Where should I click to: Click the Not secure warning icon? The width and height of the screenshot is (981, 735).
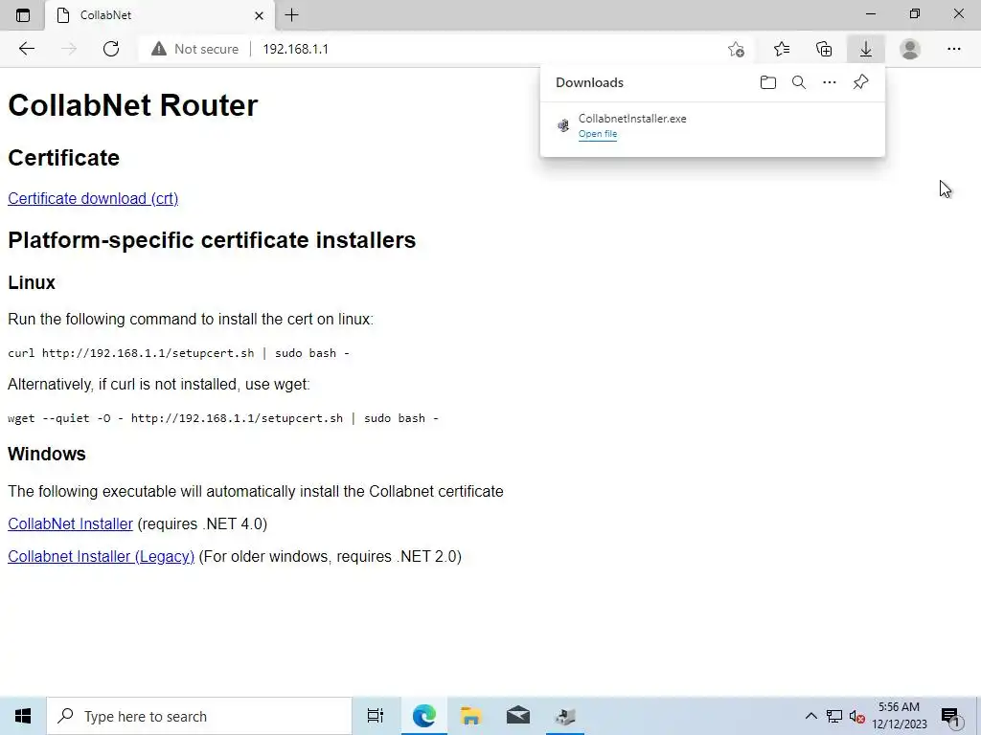click(x=159, y=49)
